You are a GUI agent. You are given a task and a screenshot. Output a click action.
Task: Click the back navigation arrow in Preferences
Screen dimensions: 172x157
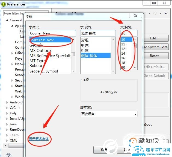coord(145,13)
